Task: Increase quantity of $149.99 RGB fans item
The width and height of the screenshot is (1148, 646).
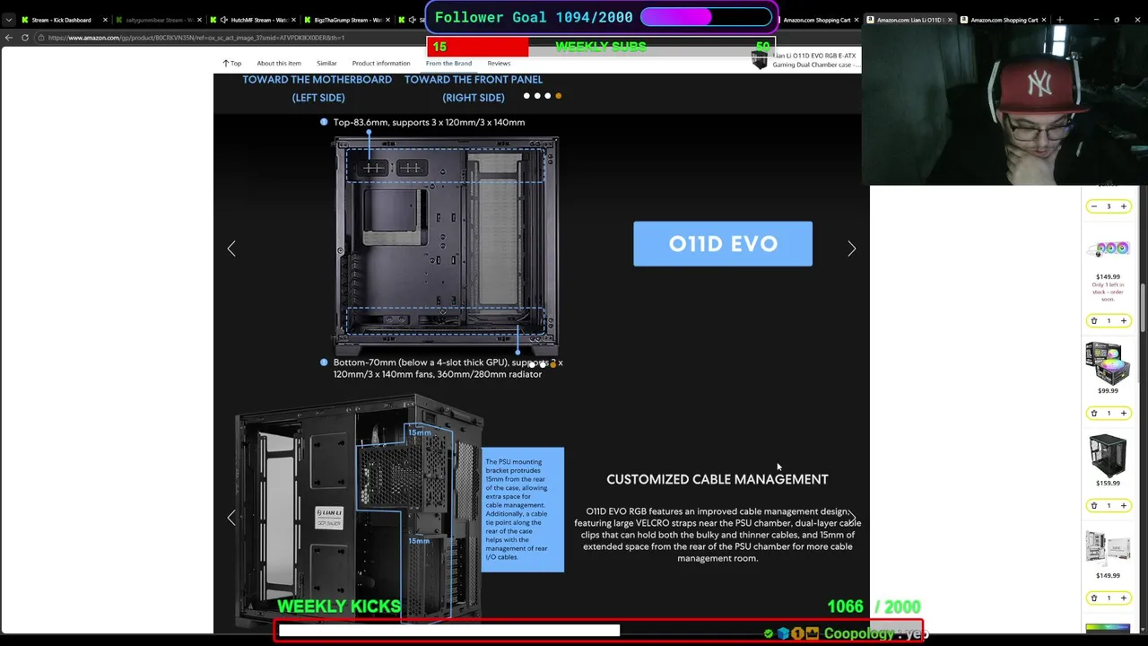Action: (x=1123, y=320)
